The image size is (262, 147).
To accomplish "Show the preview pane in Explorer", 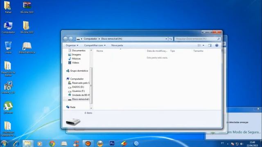I will point(210,45).
